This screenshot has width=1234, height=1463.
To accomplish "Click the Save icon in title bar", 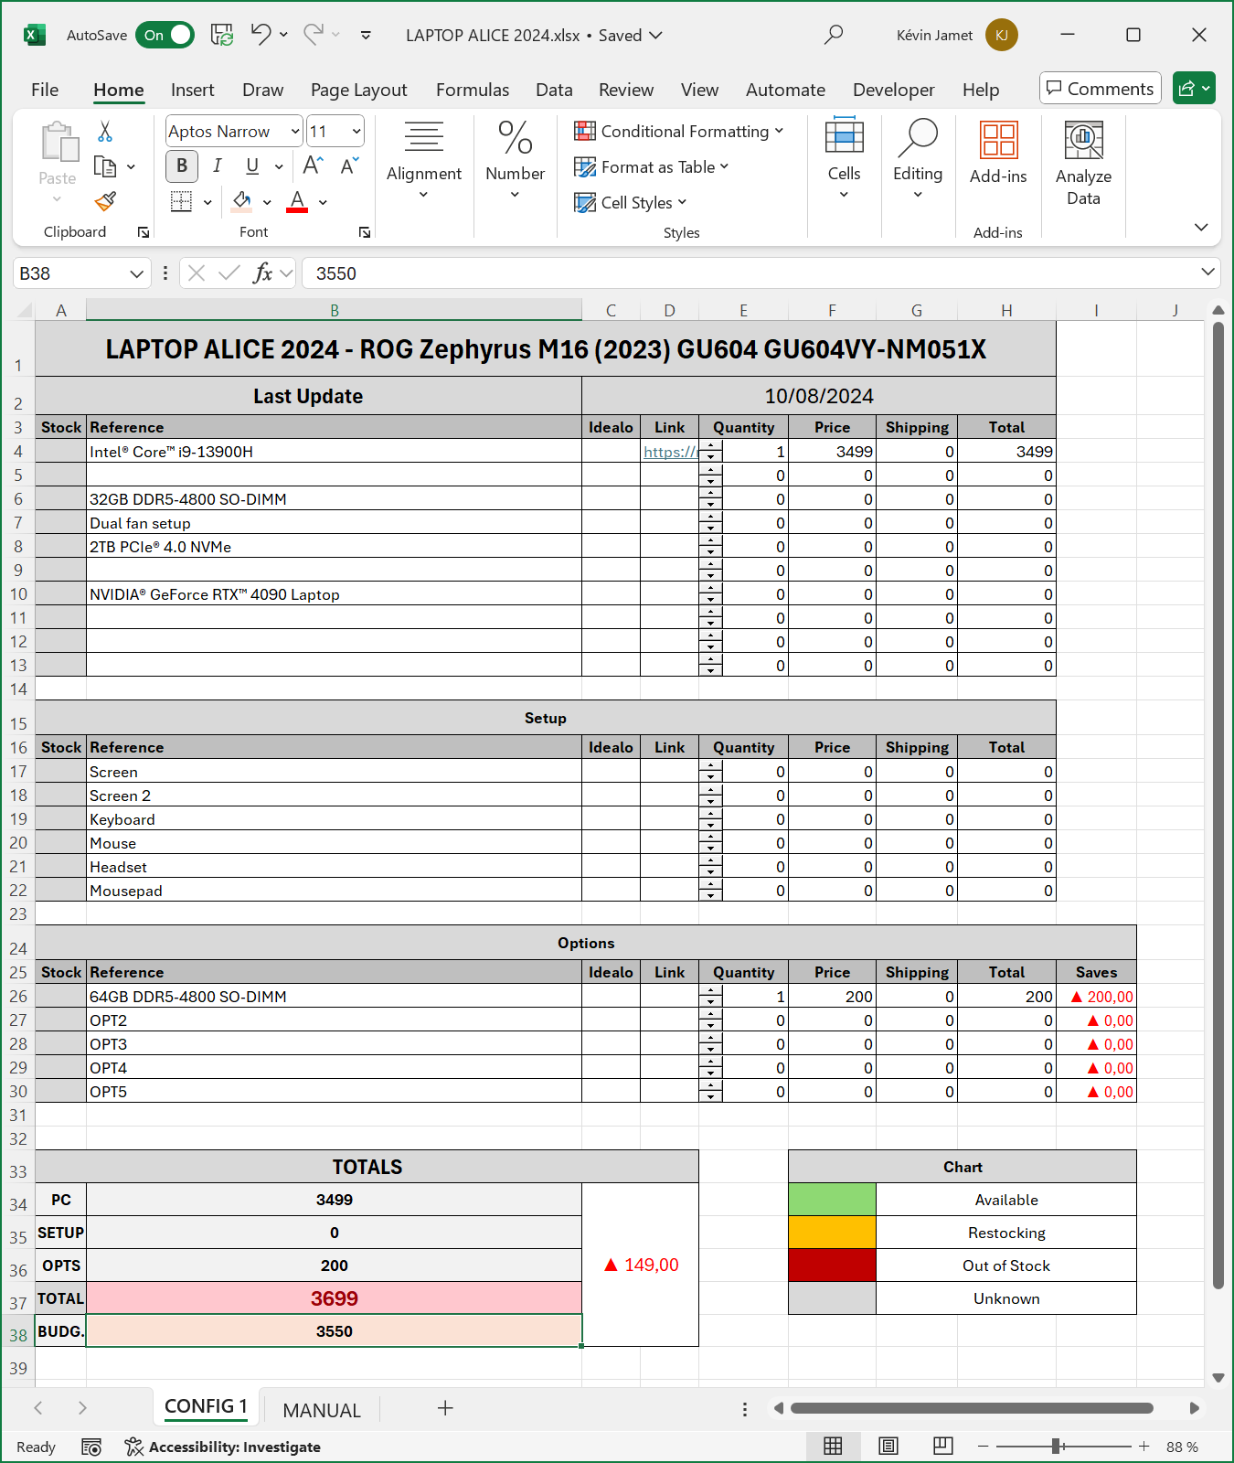I will click(x=222, y=35).
